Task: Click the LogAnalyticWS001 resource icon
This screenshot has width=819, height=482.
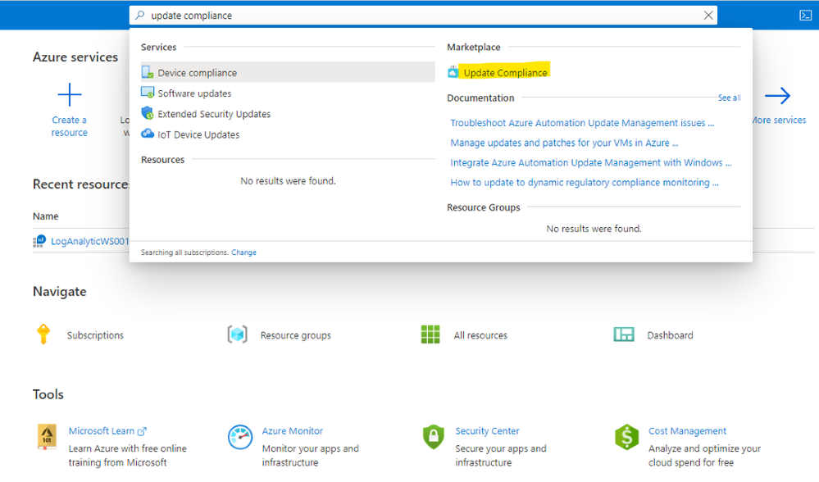Action: point(39,241)
